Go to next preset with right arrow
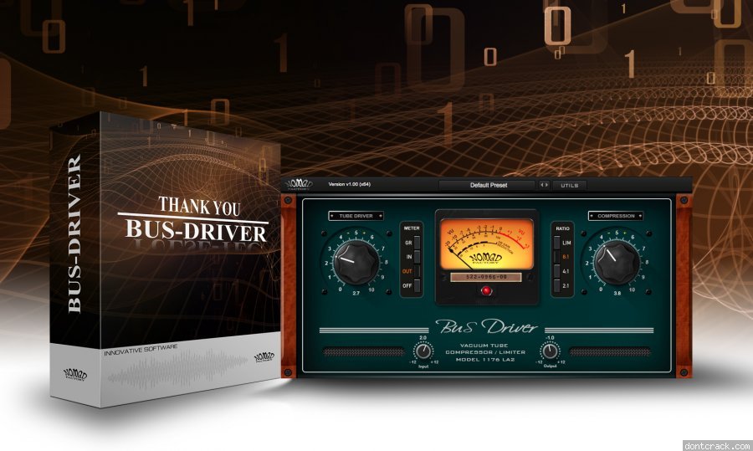753x451 pixels. click(x=546, y=185)
